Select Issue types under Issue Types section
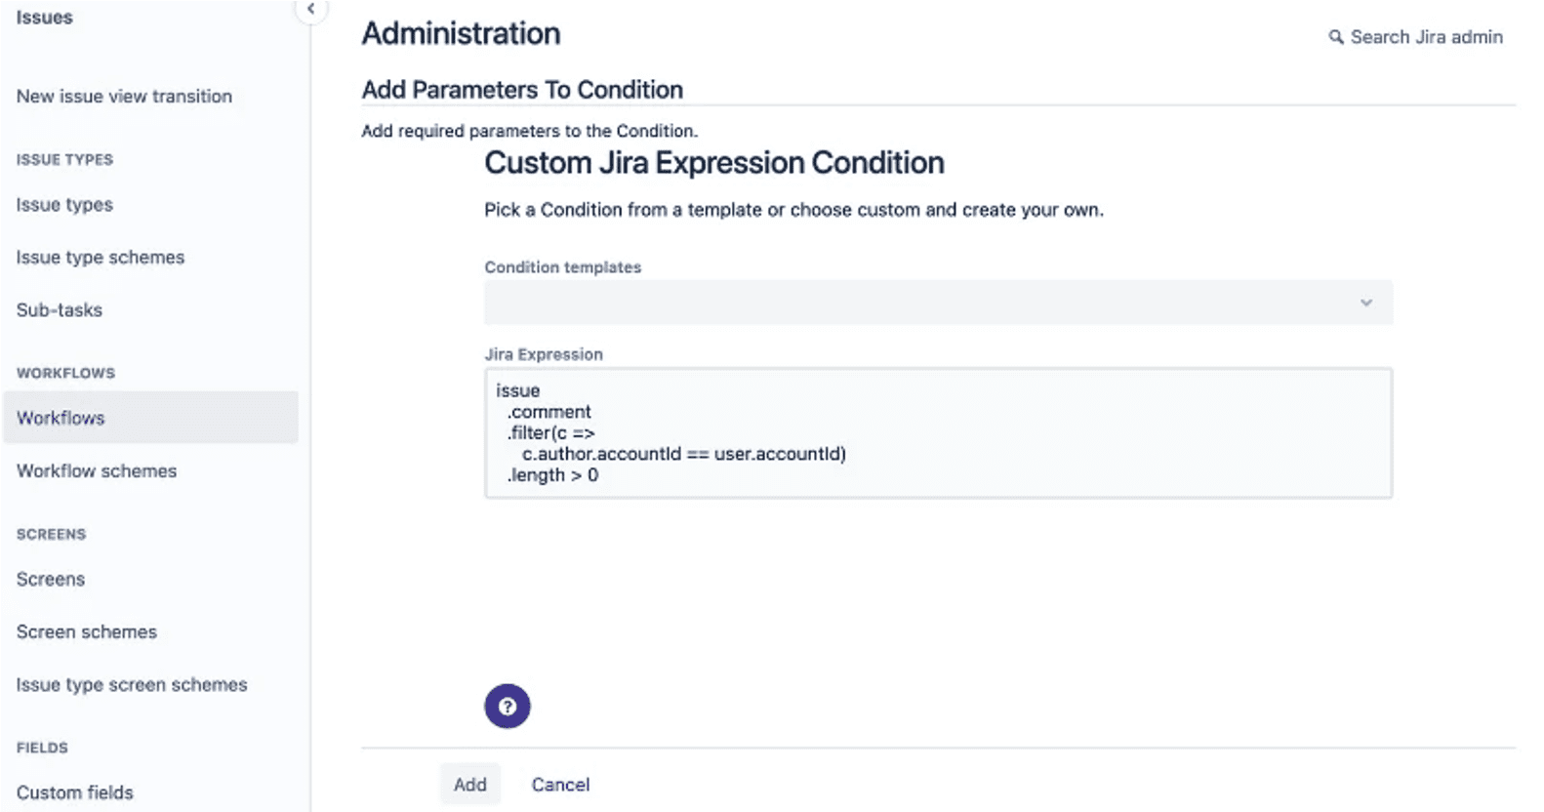 pos(63,205)
